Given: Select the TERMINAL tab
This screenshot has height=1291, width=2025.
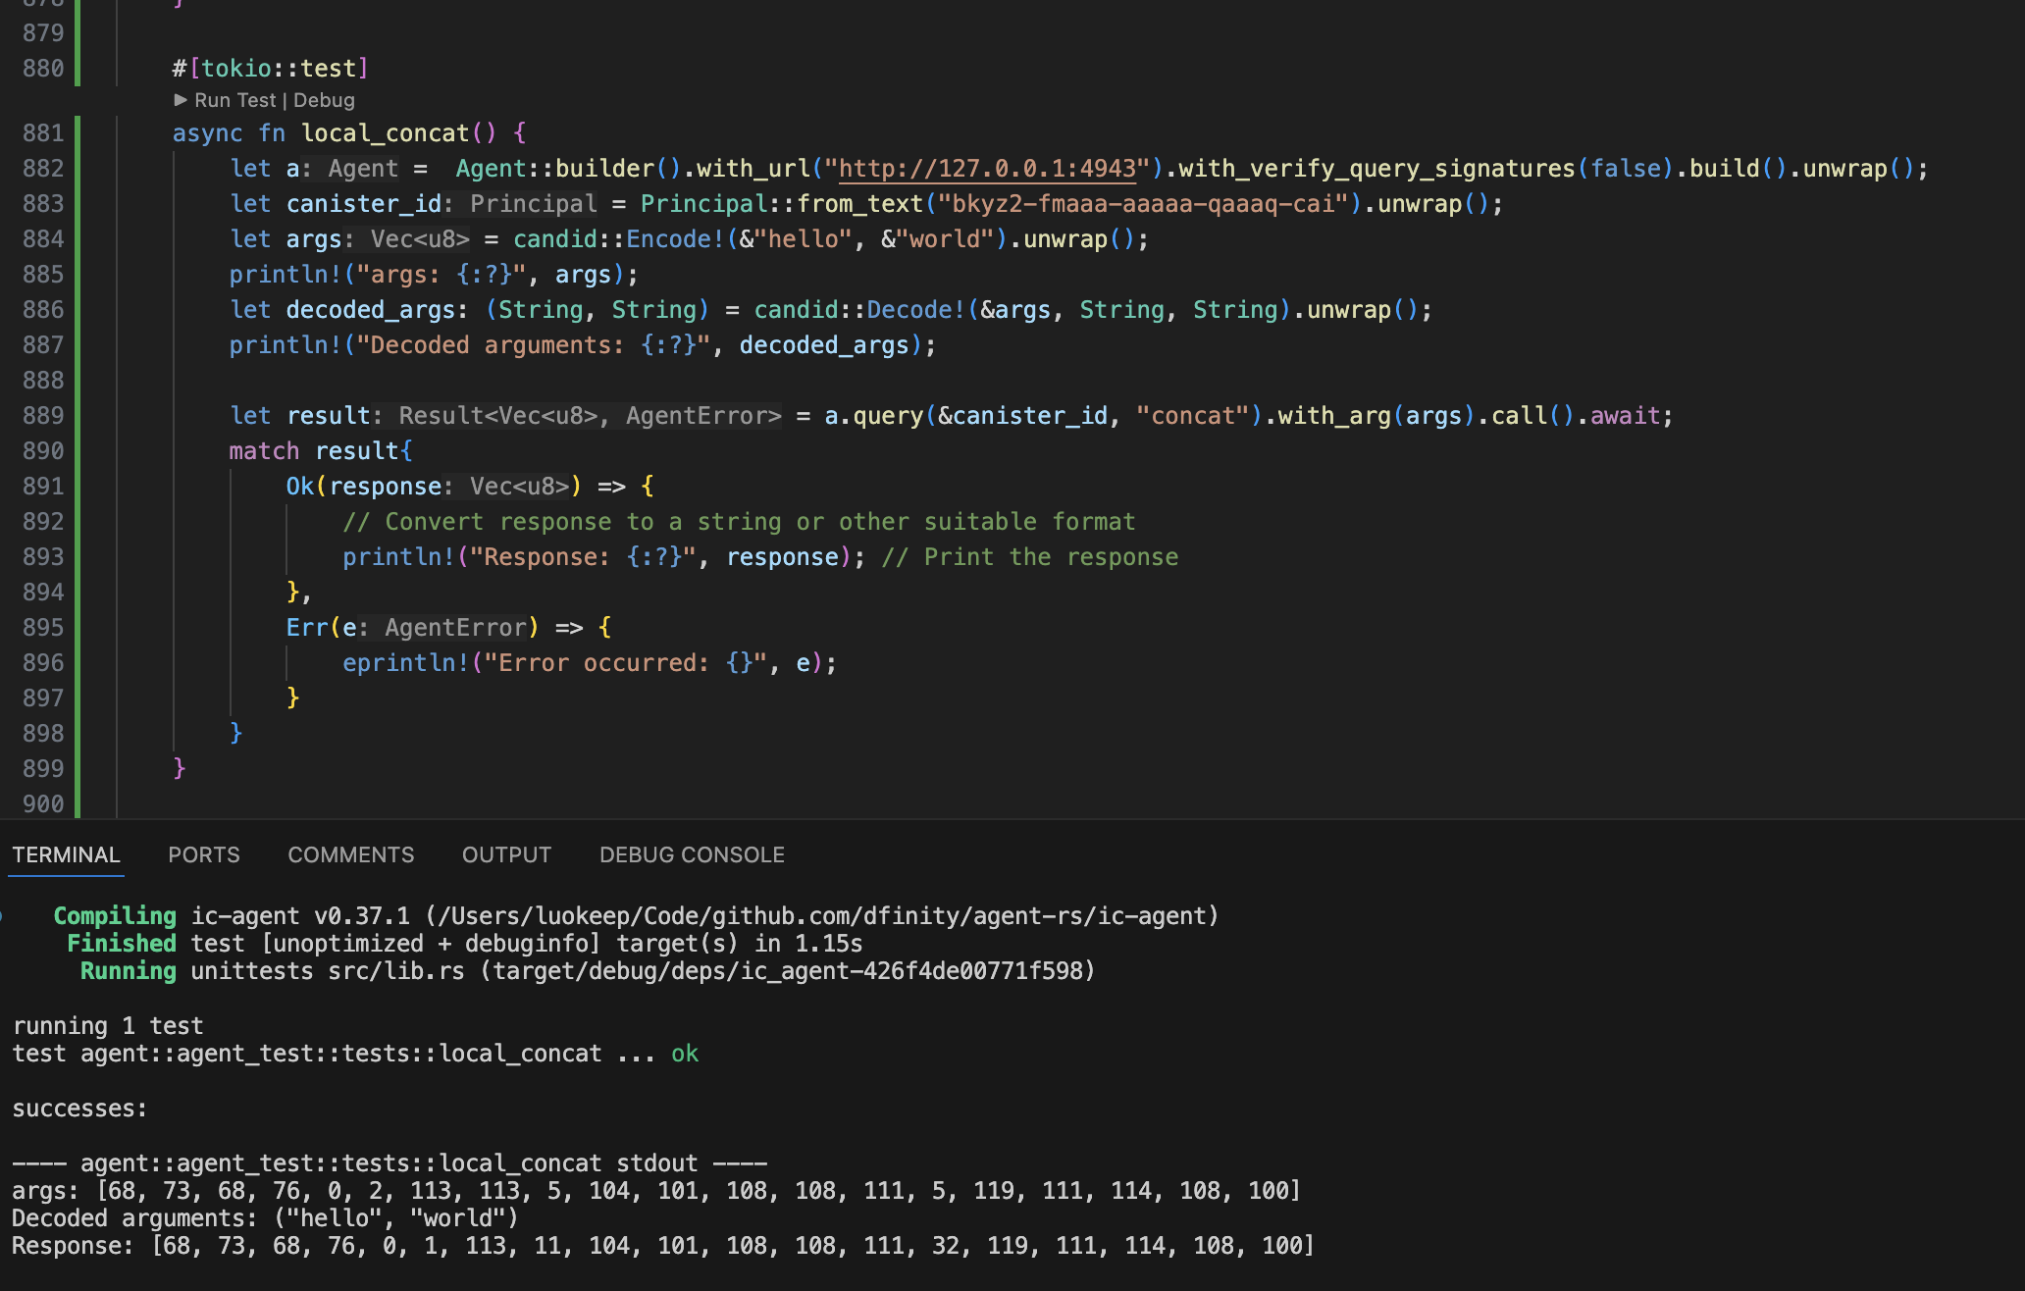Looking at the screenshot, I should click(x=66, y=854).
